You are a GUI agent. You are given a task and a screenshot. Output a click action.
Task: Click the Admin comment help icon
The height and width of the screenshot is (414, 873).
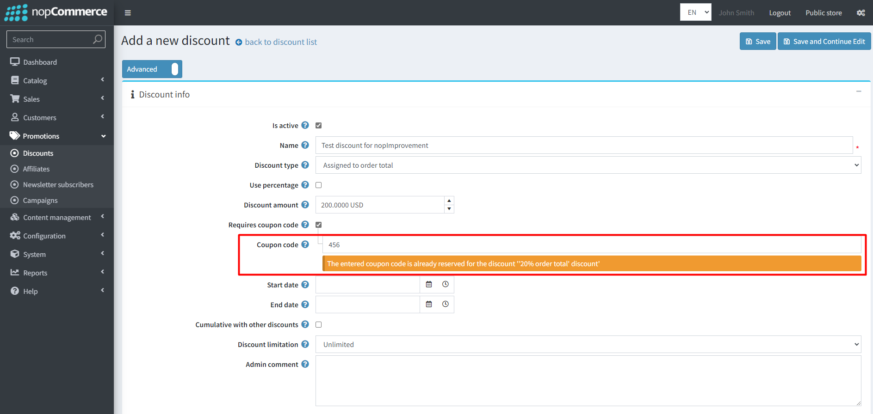305,364
